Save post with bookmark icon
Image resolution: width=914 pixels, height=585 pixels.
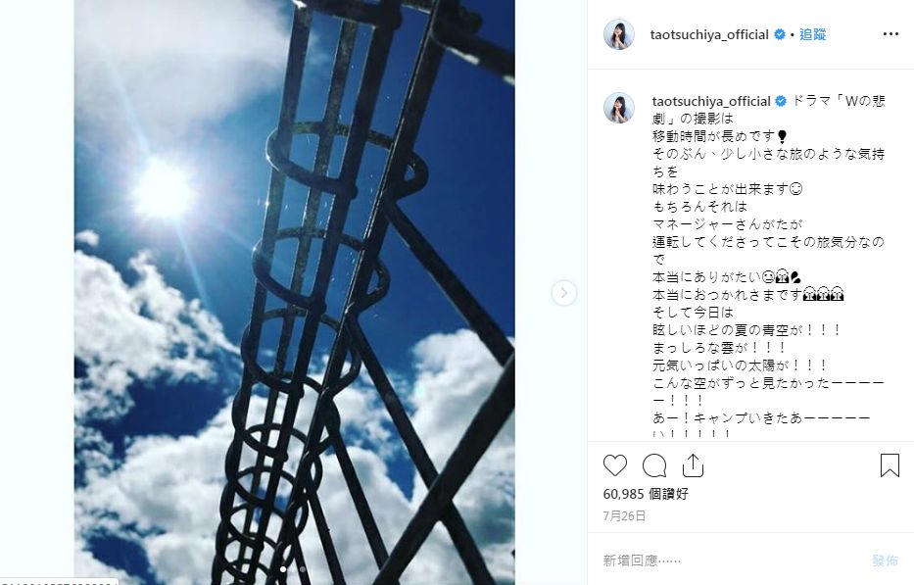tap(890, 465)
